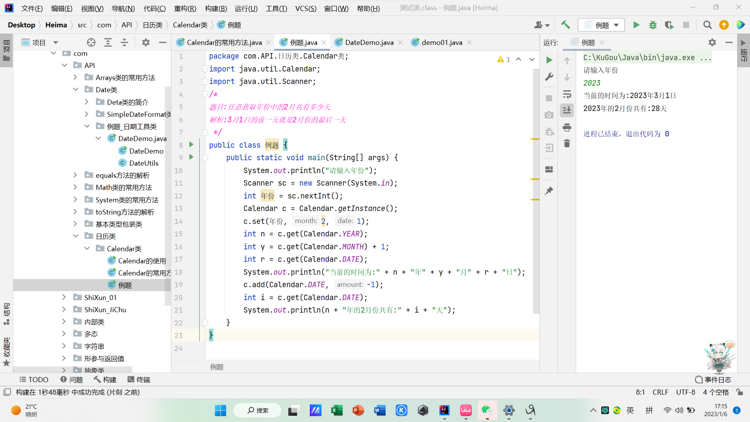The height and width of the screenshot is (422, 750).
Task: Open search everywhere magnifier icon
Action: [707, 25]
